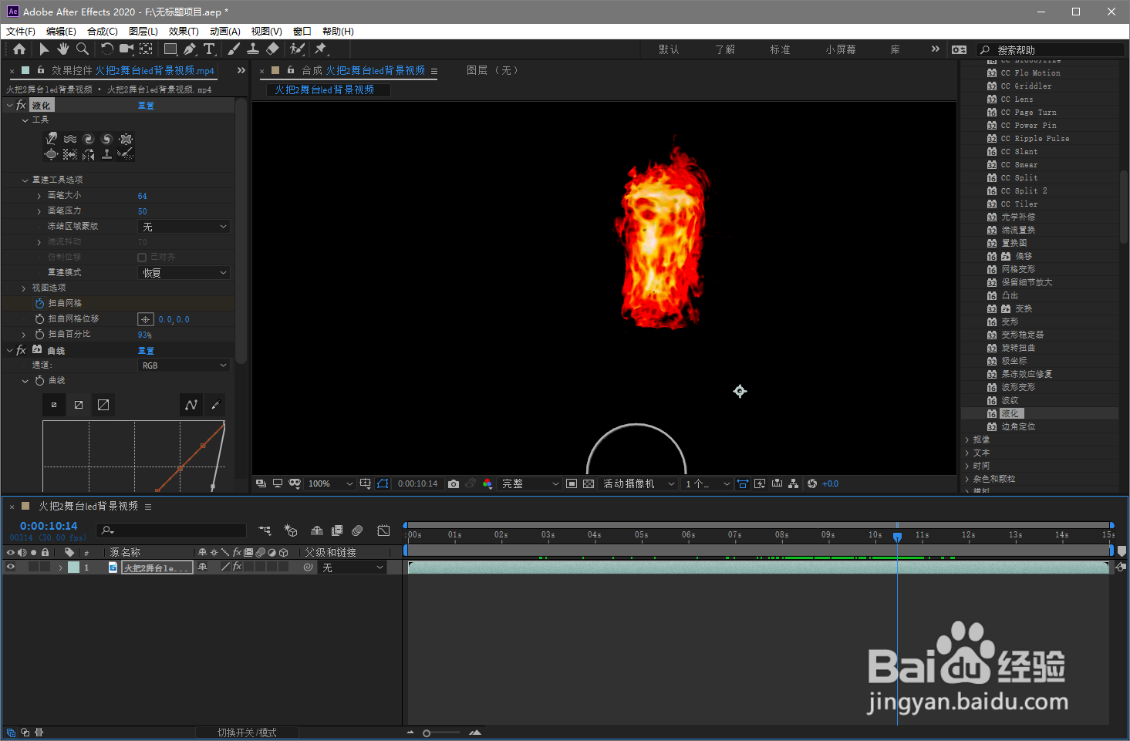Expand the 画笔大小 property
The image size is (1130, 741).
39,196
